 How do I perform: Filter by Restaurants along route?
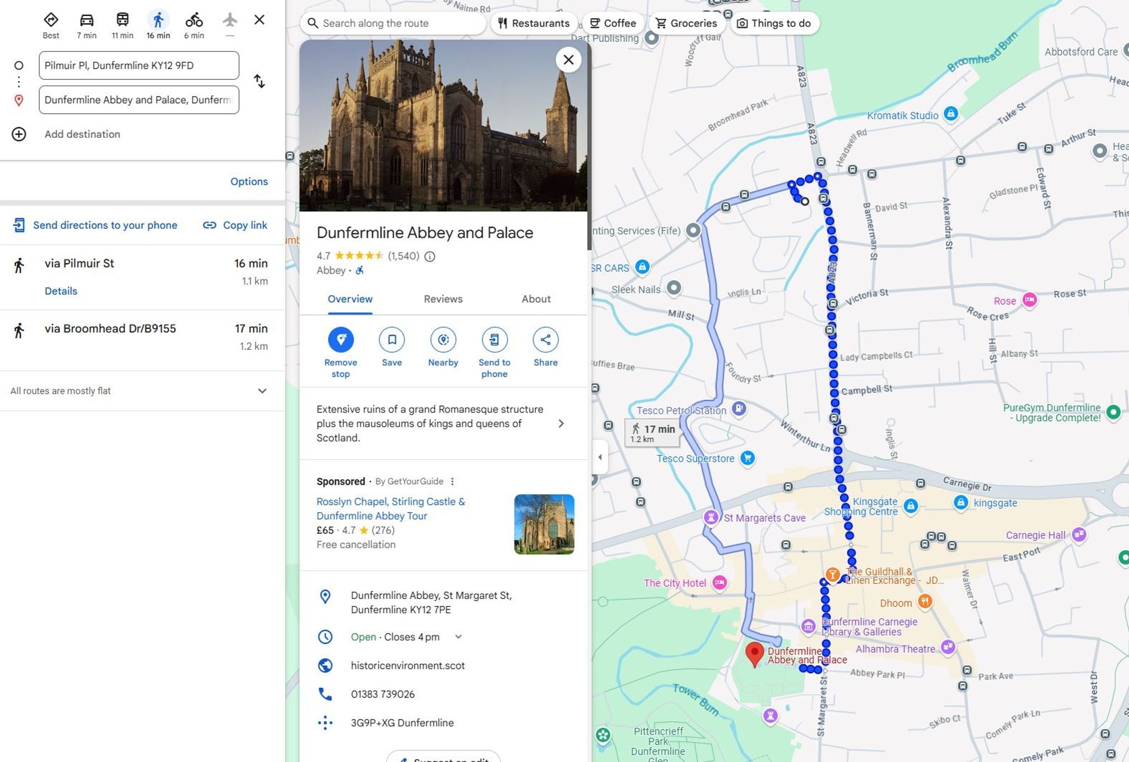coord(534,23)
